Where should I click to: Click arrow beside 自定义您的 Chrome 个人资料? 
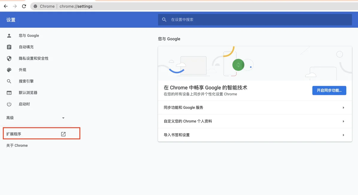[343, 121]
